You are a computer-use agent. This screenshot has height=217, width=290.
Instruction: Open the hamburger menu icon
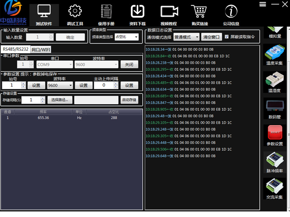tap(262, 4)
